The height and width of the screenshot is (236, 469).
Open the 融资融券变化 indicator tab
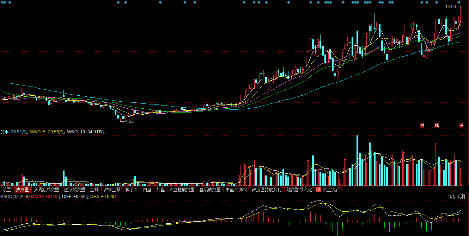299,190
